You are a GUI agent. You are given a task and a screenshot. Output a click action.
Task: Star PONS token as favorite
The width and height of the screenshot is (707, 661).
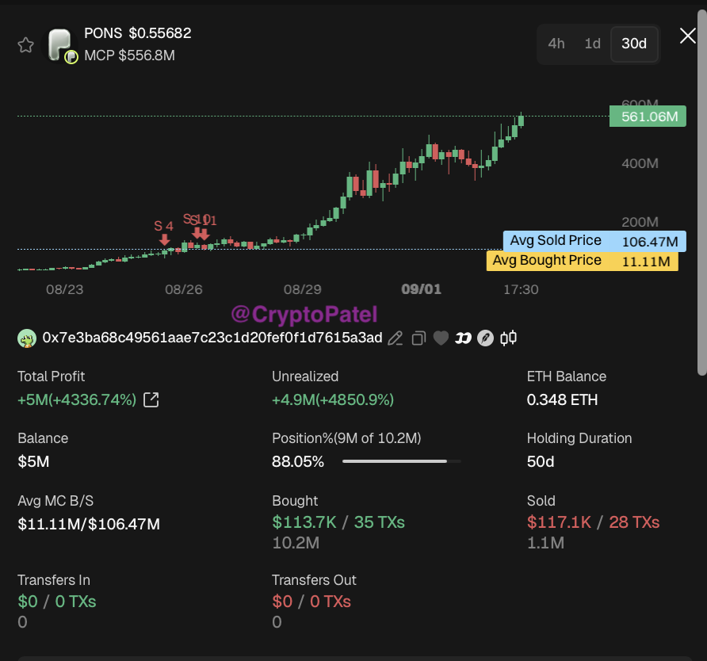tap(25, 45)
